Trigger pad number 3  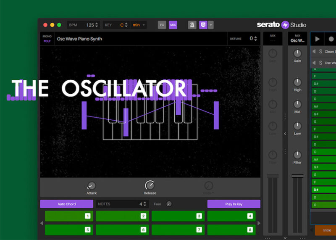178,216
